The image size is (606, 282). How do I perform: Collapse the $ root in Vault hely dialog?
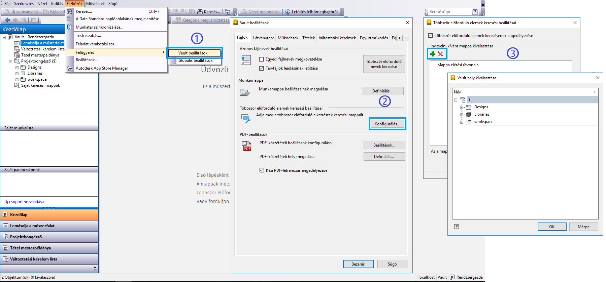pyautogui.click(x=456, y=100)
